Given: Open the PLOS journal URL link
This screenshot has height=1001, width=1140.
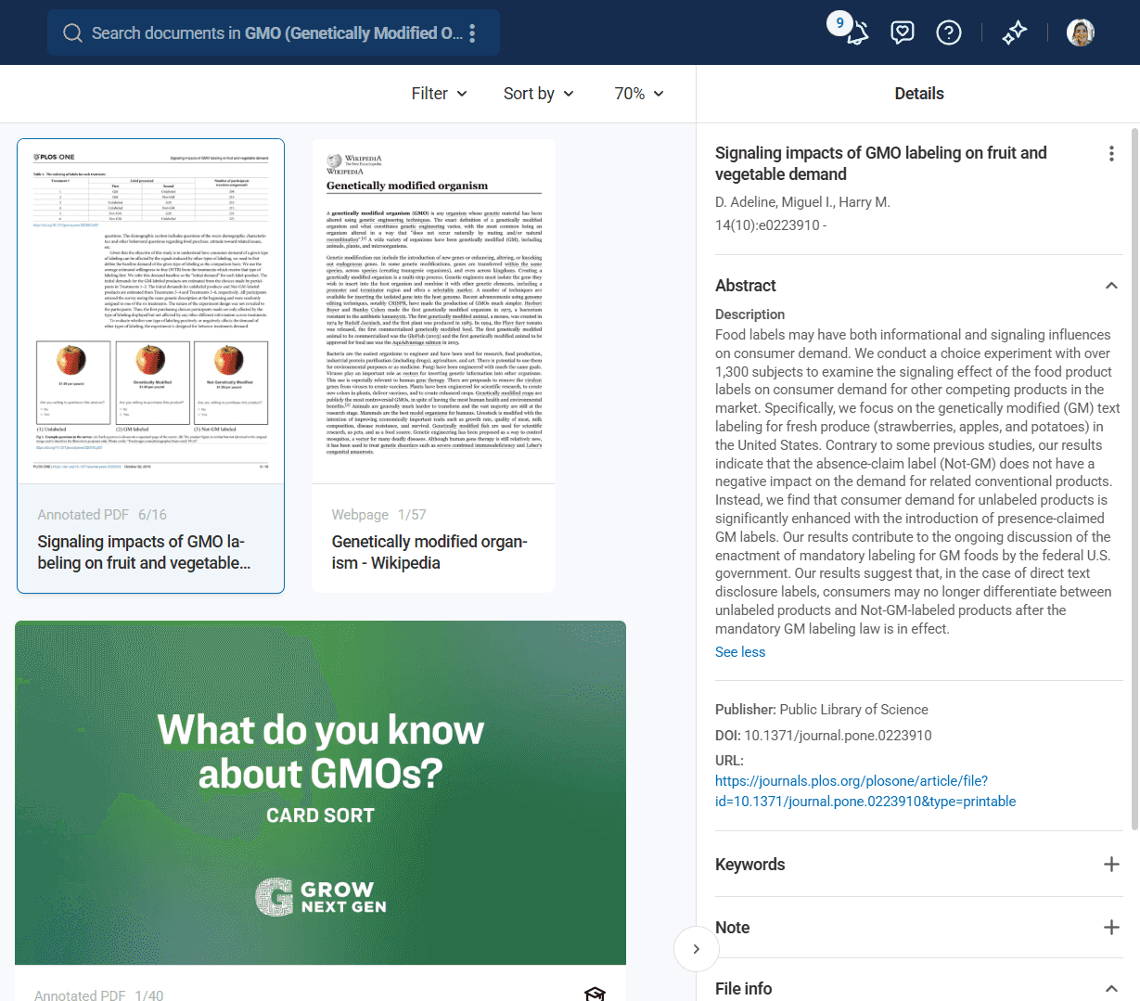Looking at the screenshot, I should (x=865, y=791).
